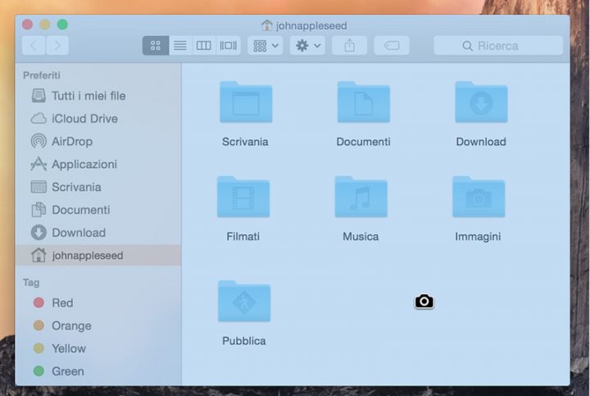Open the gear action menu
Viewport: 590px width, 396px height.
307,46
